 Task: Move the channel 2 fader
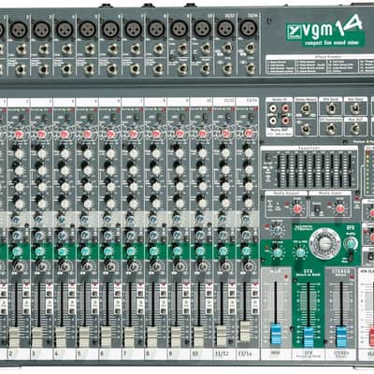pos(15,337)
